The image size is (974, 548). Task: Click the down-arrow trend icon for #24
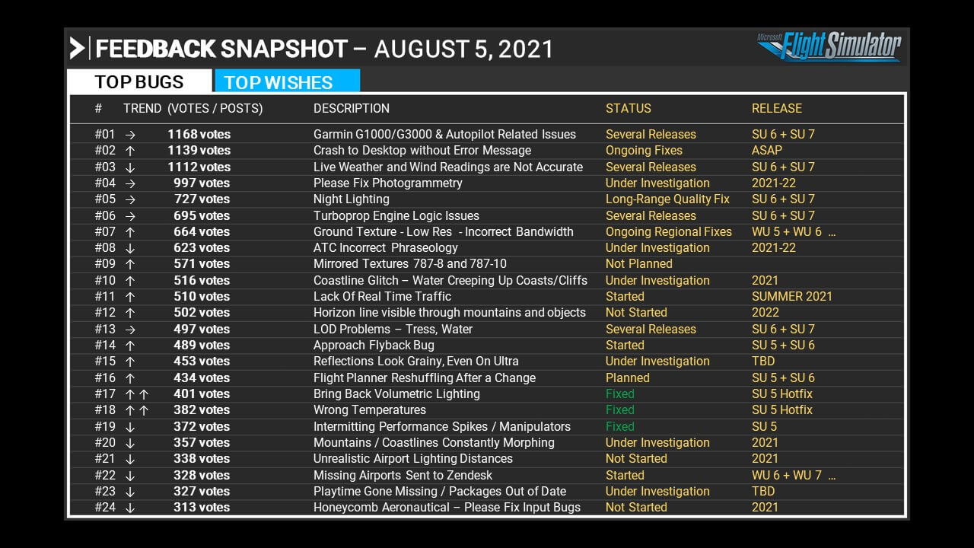(x=130, y=508)
